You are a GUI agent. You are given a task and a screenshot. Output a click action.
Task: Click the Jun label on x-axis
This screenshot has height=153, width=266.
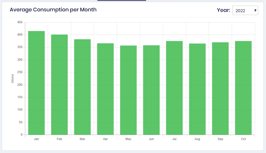tap(151, 139)
